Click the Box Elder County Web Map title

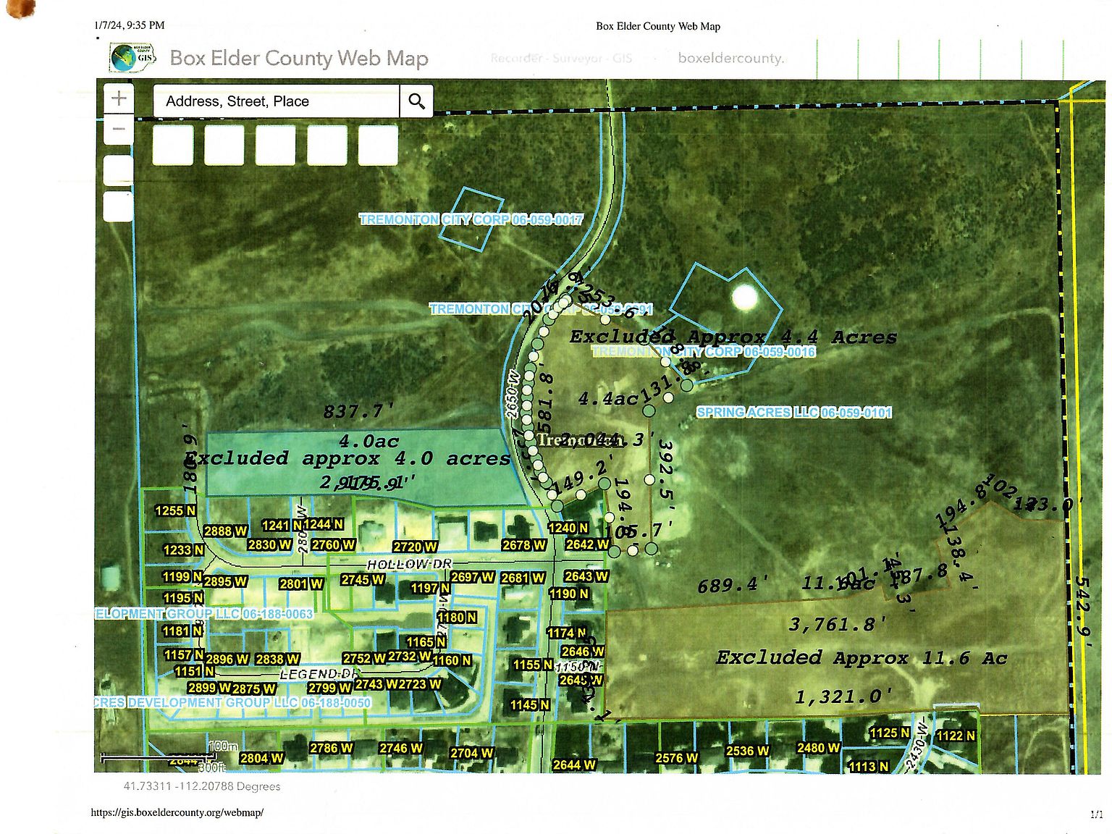tap(298, 59)
